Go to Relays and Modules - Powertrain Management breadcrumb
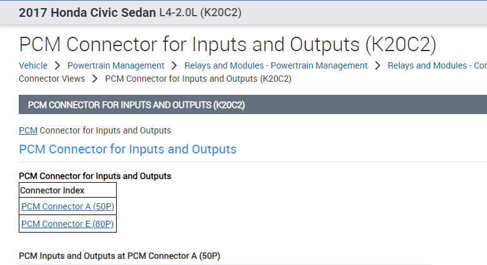The width and height of the screenshot is (487, 265). tap(276, 65)
